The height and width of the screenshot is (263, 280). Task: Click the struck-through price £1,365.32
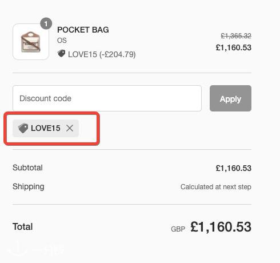point(236,36)
